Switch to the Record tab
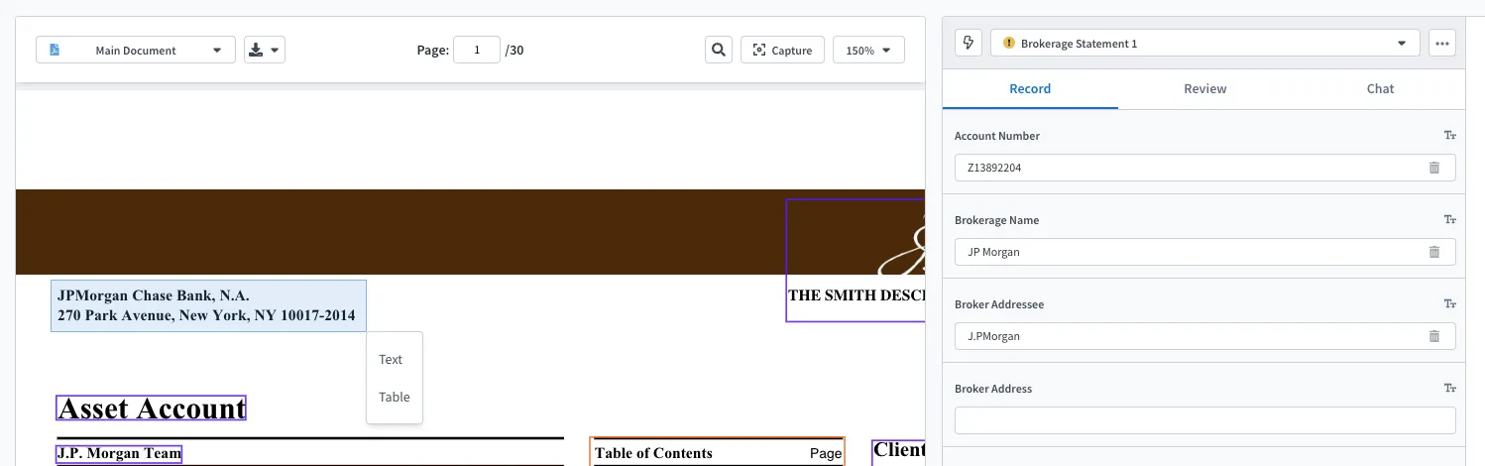The width and height of the screenshot is (1485, 466). coord(1030,88)
